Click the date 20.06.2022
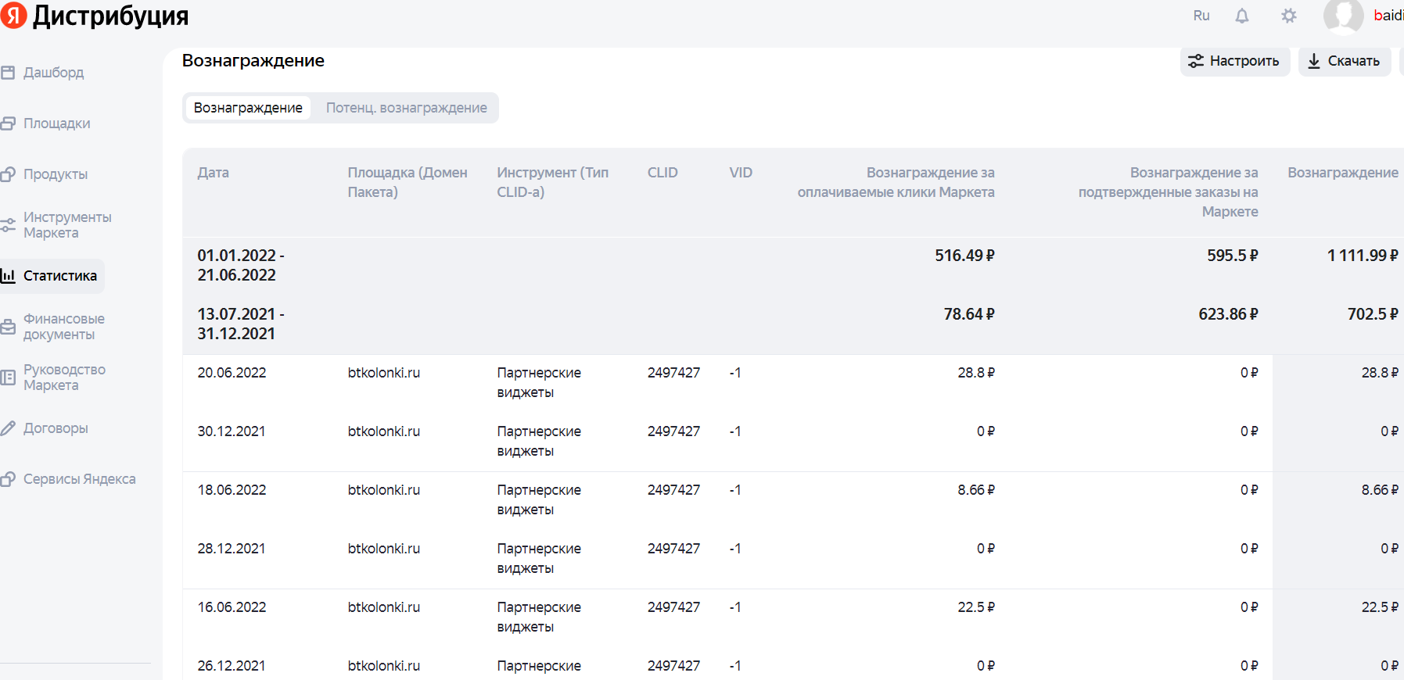Image resolution: width=1404 pixels, height=680 pixels. [x=232, y=373]
